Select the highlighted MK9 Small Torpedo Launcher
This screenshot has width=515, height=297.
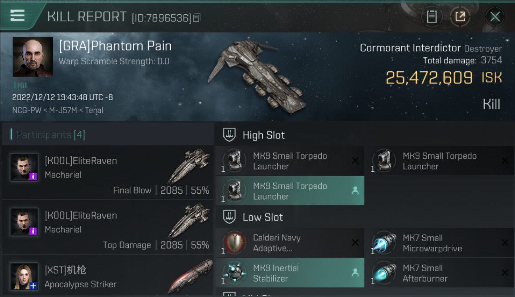point(290,191)
